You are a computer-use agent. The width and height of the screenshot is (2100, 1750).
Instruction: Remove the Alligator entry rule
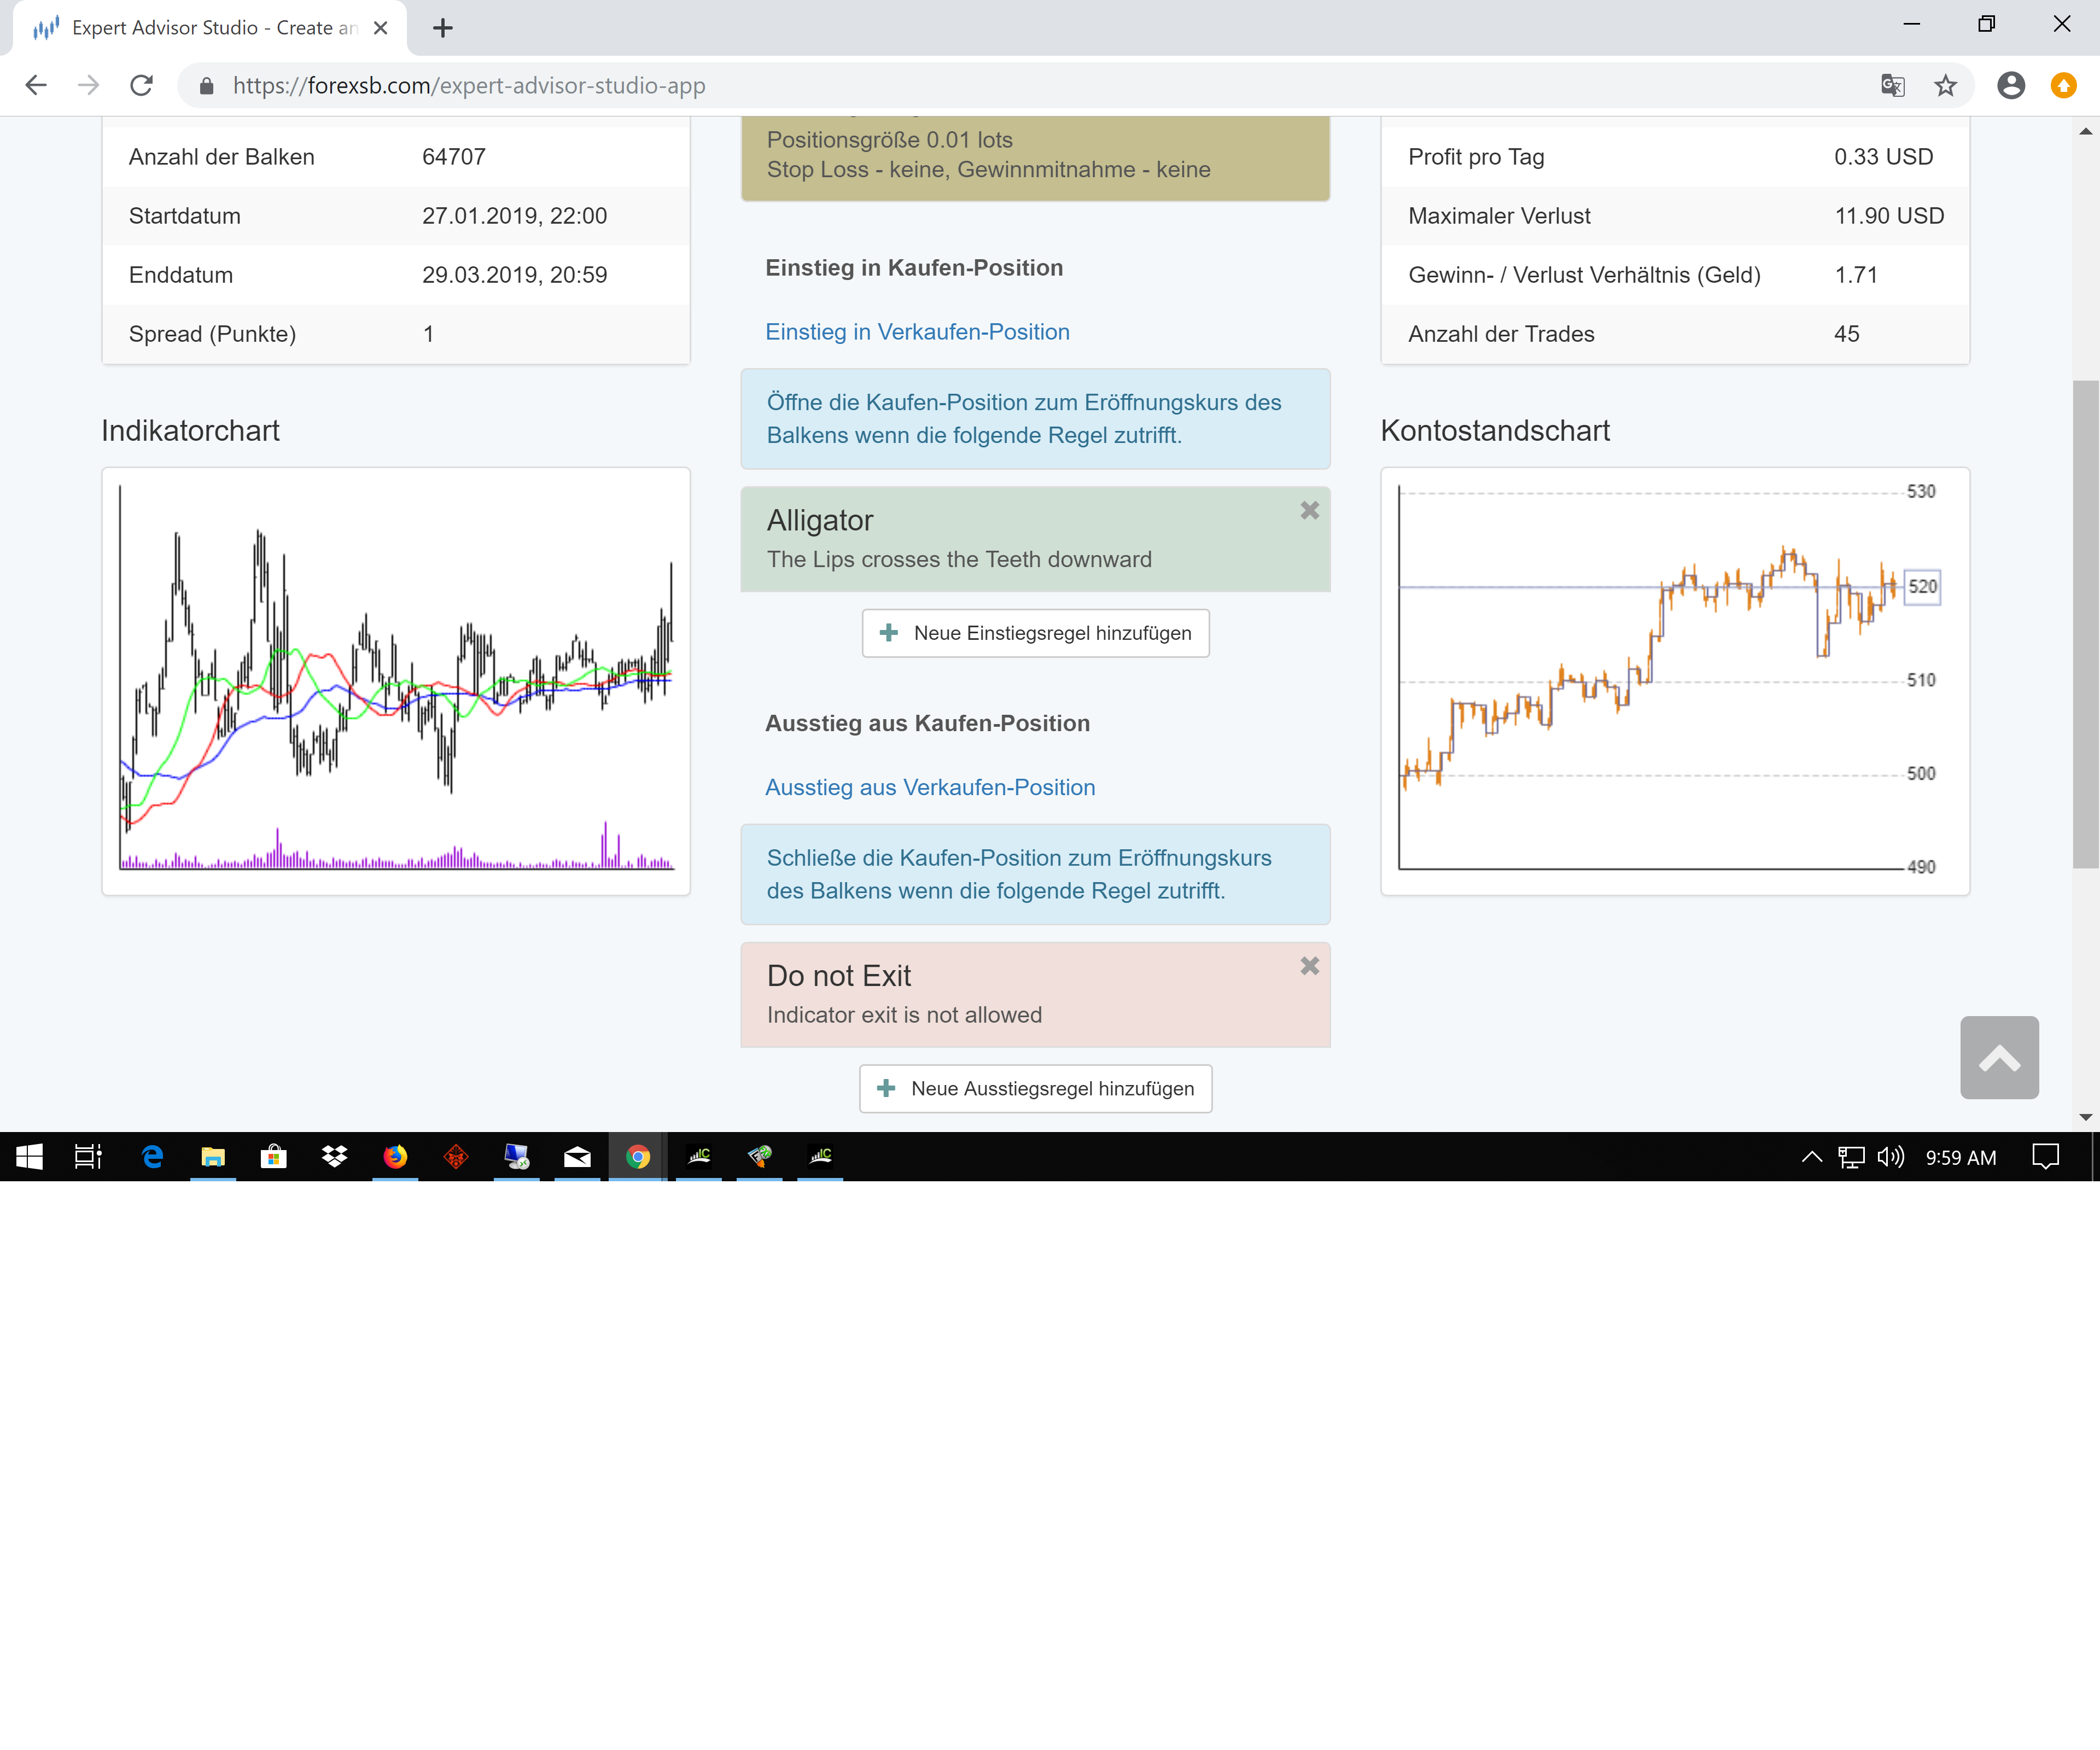coord(1309,511)
